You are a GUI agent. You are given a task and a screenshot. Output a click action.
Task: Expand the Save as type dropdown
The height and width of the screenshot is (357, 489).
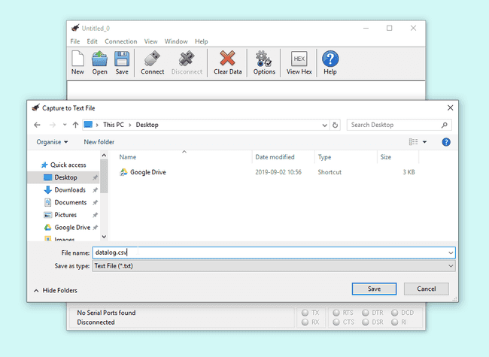click(450, 266)
